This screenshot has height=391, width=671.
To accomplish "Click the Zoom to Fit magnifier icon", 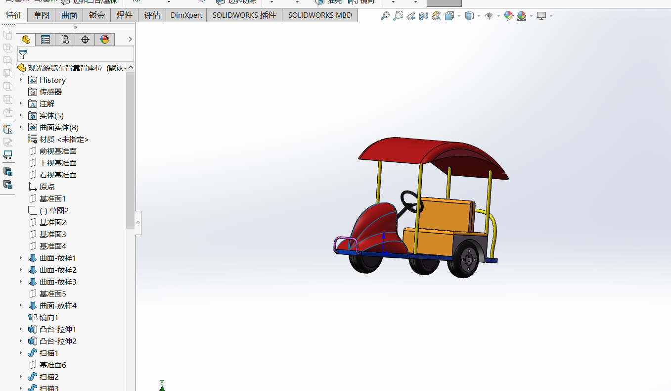I will [x=385, y=16].
